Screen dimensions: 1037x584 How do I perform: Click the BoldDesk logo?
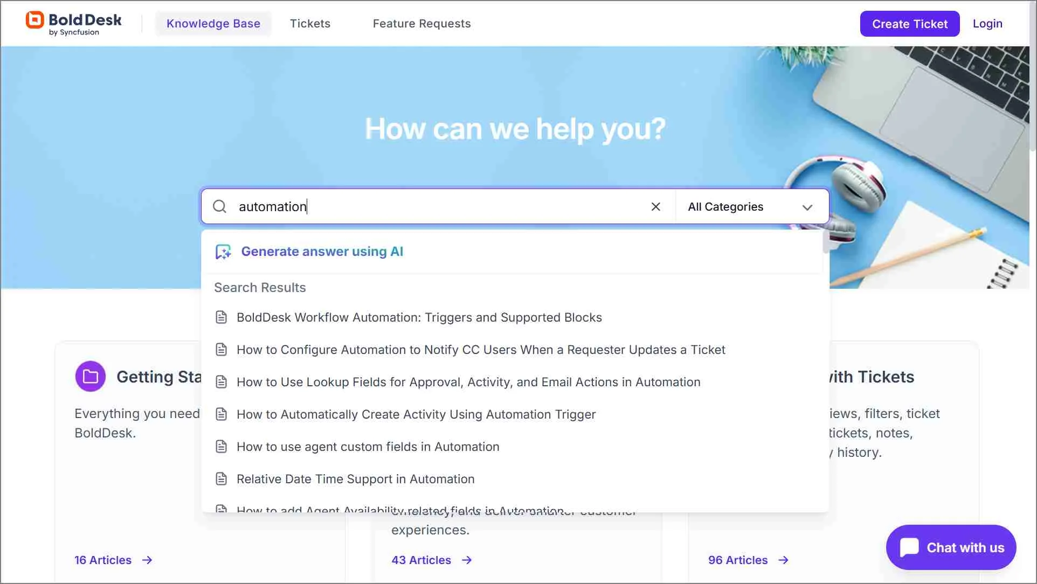click(73, 22)
